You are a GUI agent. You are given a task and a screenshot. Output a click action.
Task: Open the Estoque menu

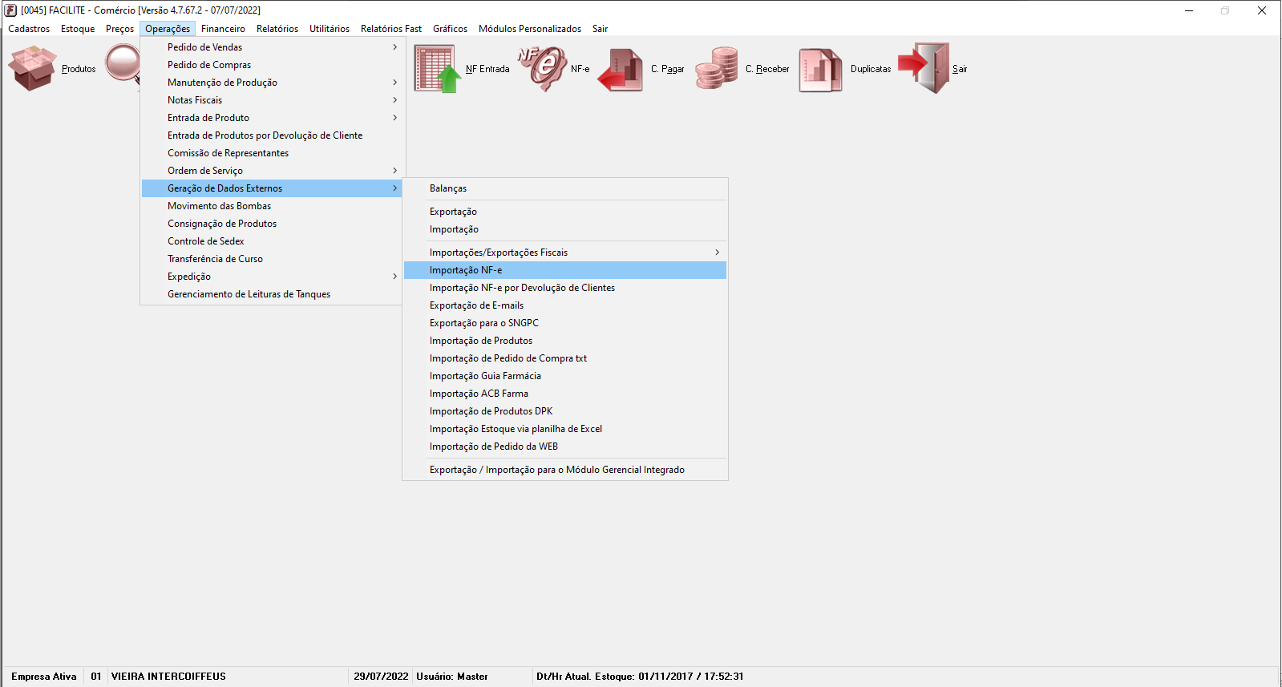tap(78, 29)
